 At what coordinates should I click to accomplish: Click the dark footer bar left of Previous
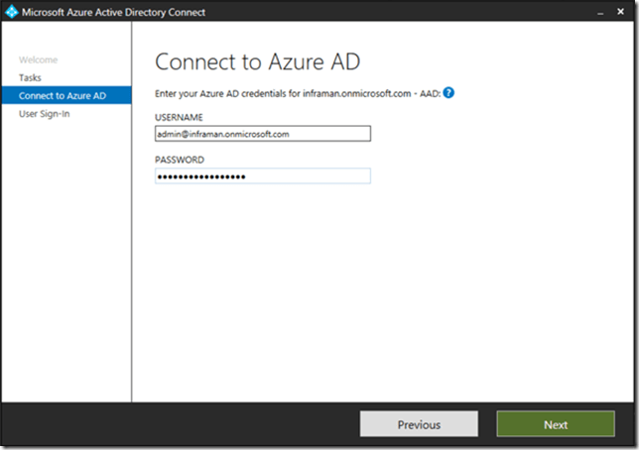(179, 424)
